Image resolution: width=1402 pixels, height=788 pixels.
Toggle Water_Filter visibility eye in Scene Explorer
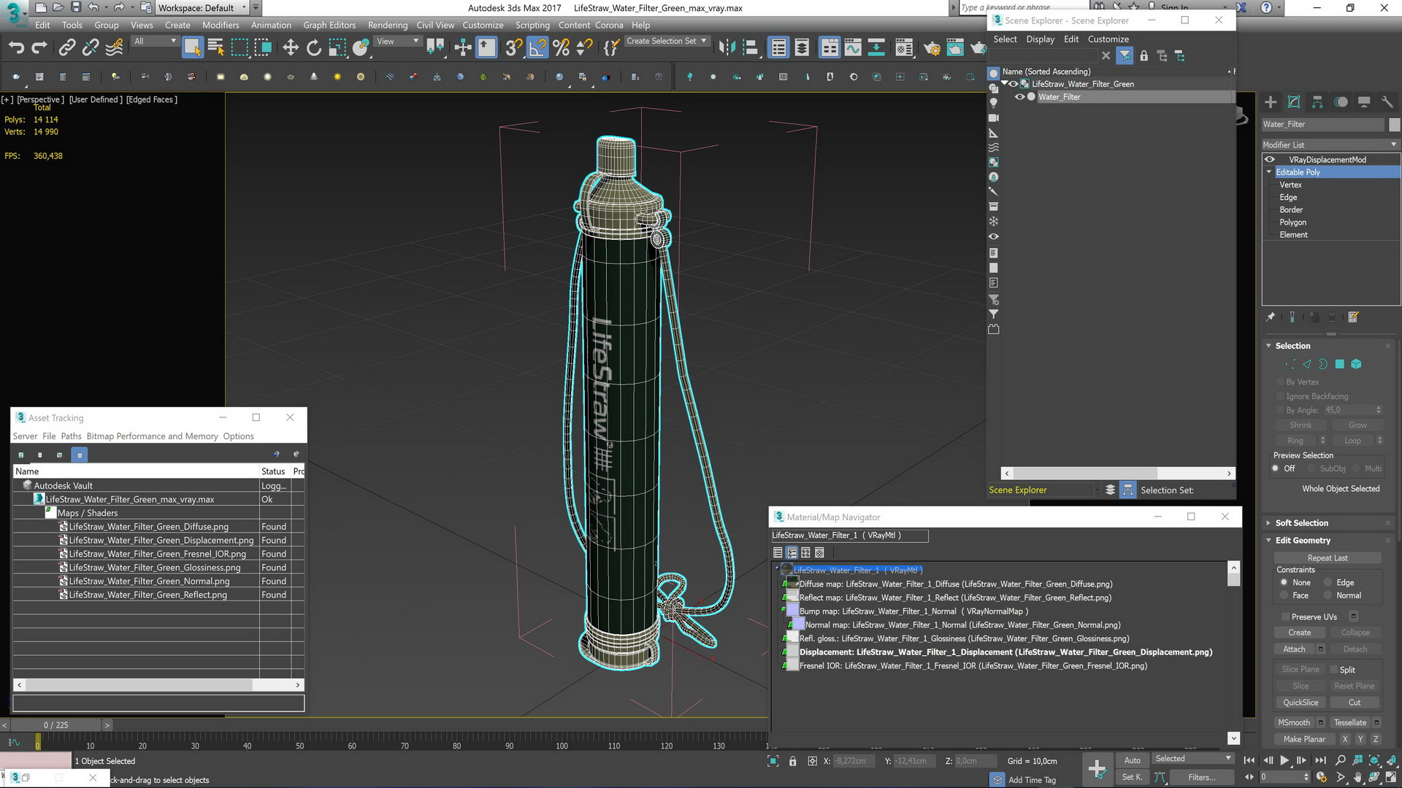pos(1019,97)
